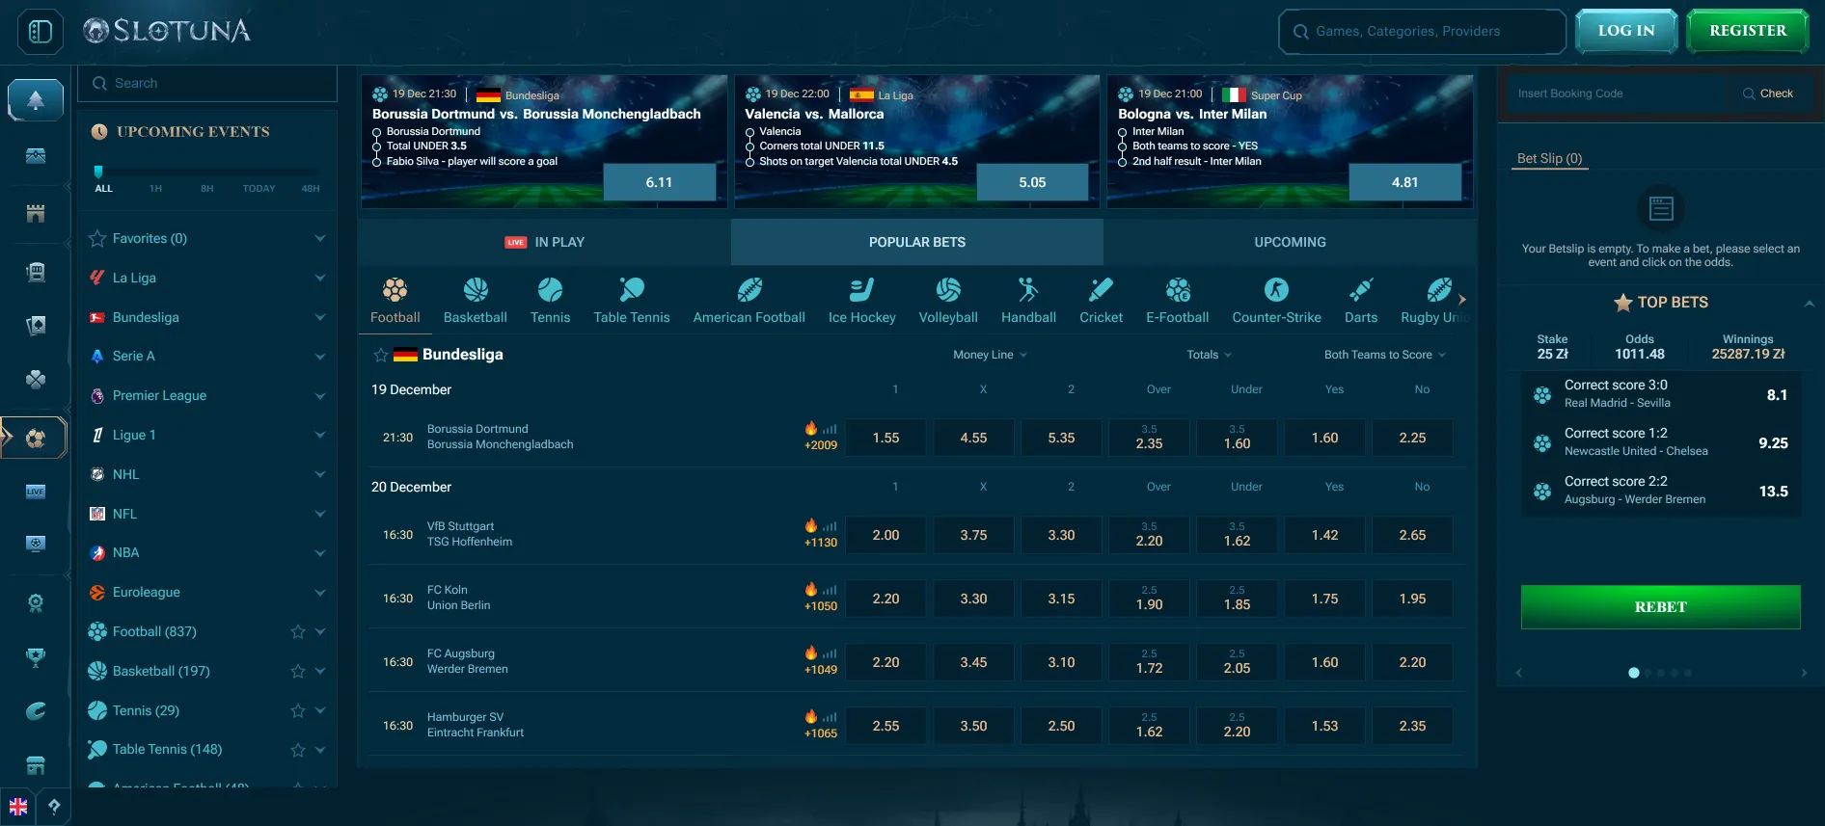Switch to the IN PLAY tab

pos(545,242)
